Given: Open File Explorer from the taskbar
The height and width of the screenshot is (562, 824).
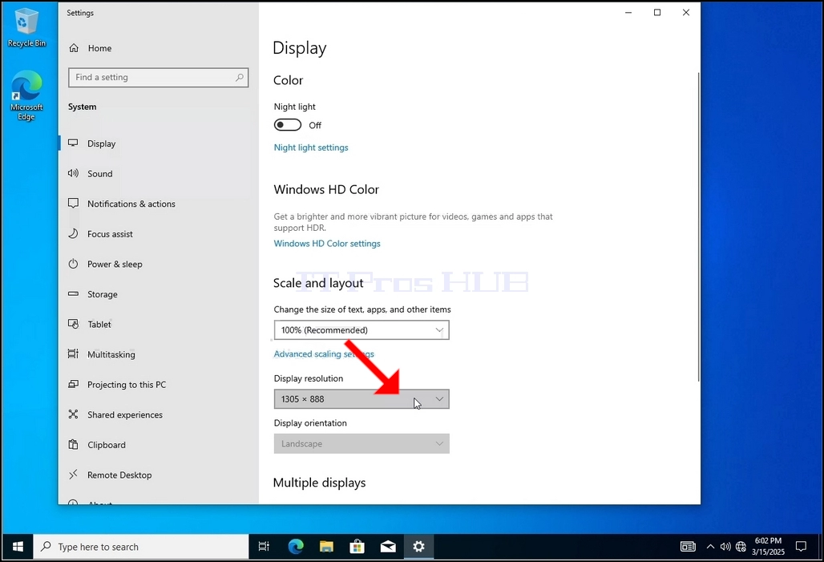Looking at the screenshot, I should (x=326, y=547).
